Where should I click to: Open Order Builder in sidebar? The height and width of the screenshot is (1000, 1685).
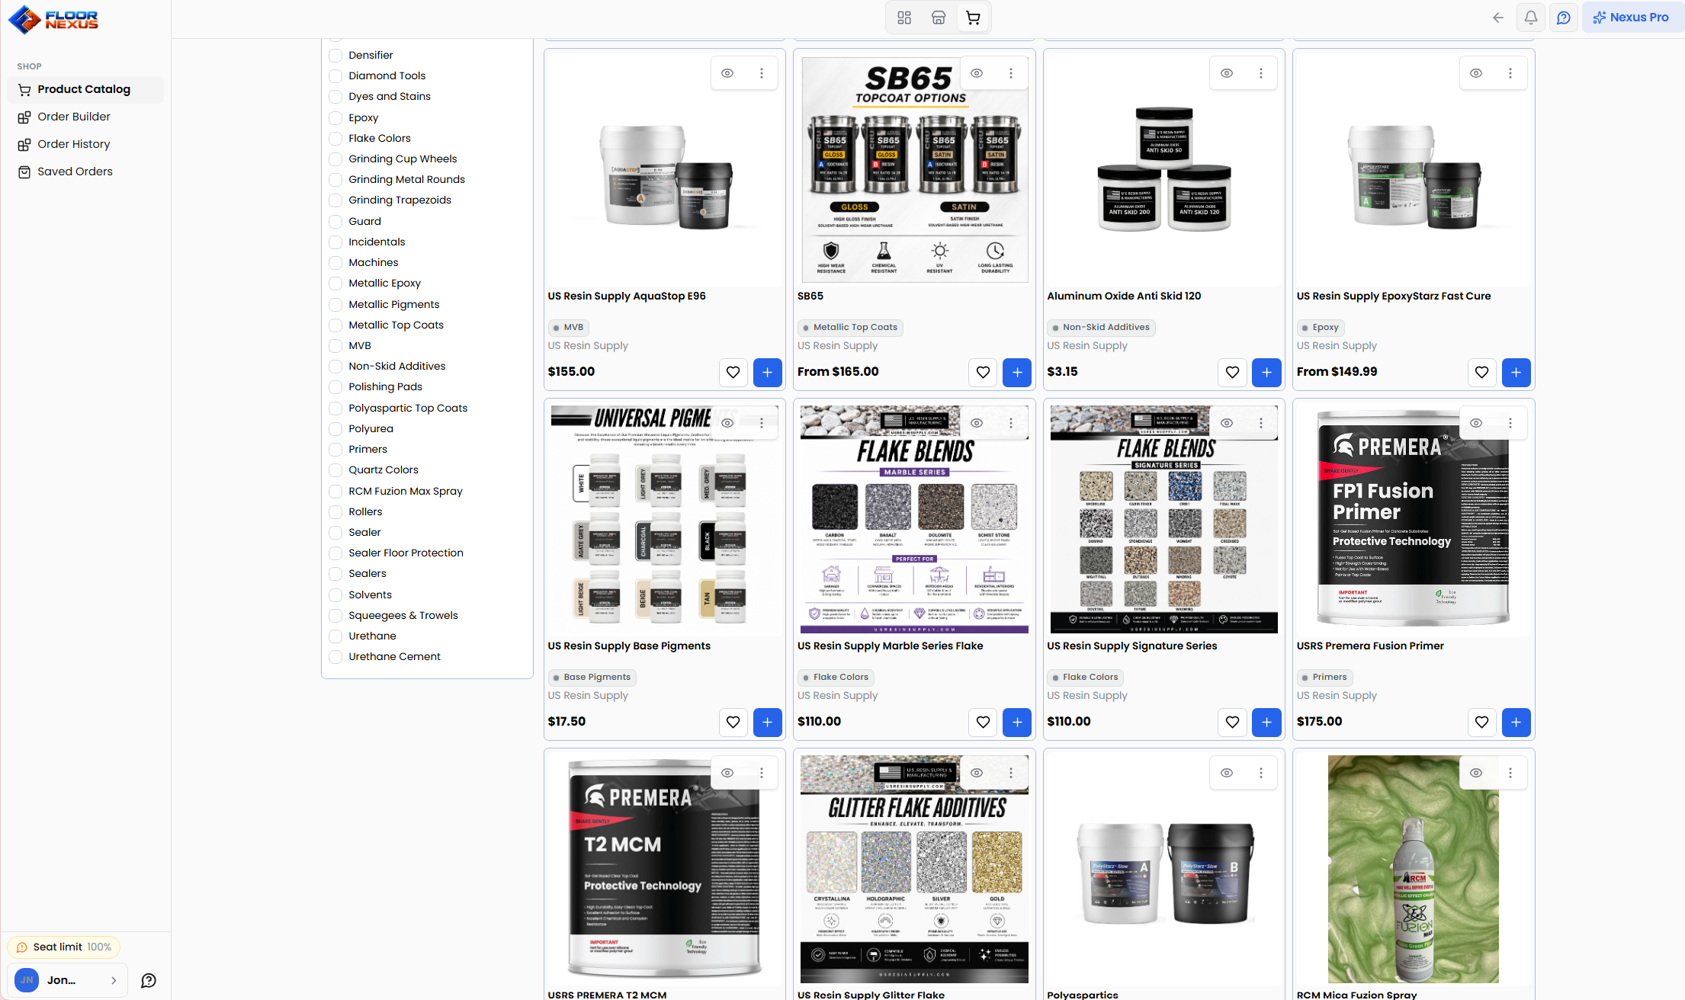click(85, 117)
